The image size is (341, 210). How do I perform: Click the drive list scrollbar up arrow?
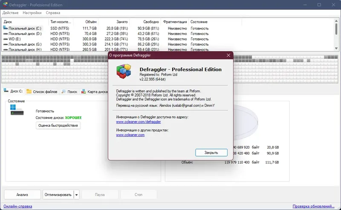(336, 20)
